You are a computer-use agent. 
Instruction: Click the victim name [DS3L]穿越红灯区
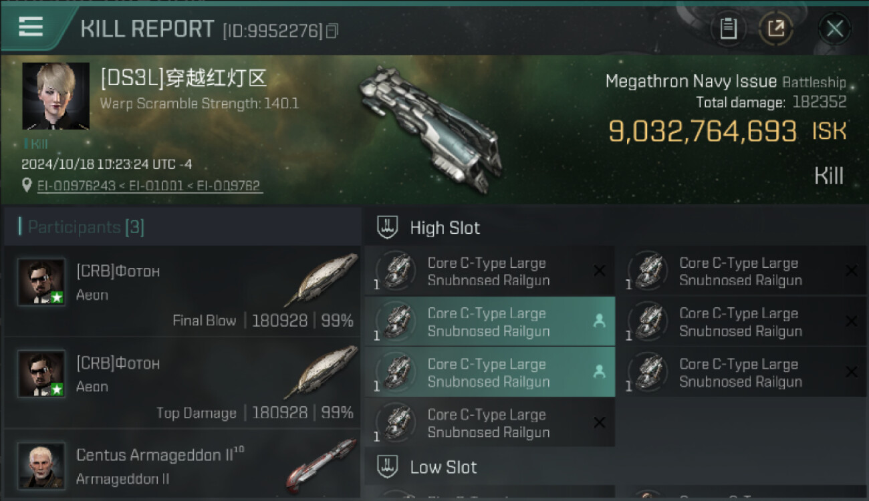[x=184, y=79]
